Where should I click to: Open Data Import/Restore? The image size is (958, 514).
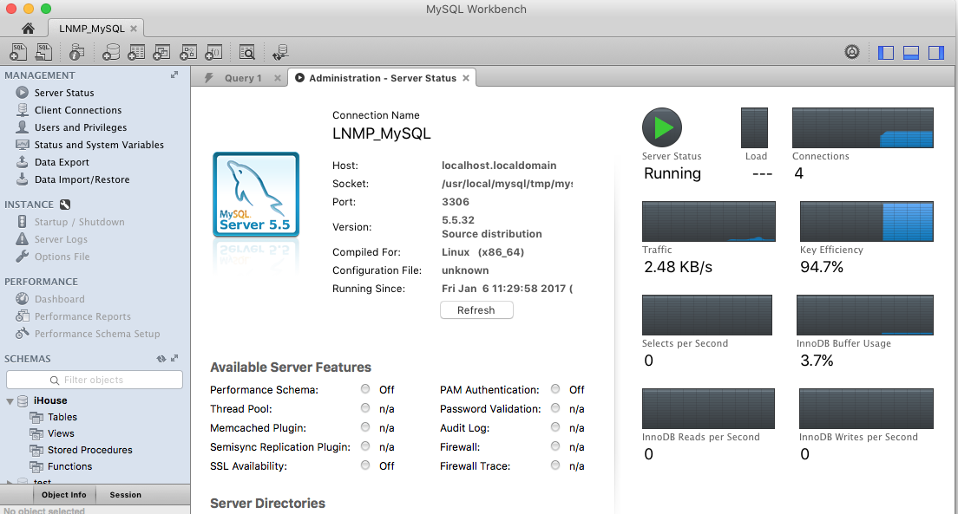pyautogui.click(x=82, y=179)
